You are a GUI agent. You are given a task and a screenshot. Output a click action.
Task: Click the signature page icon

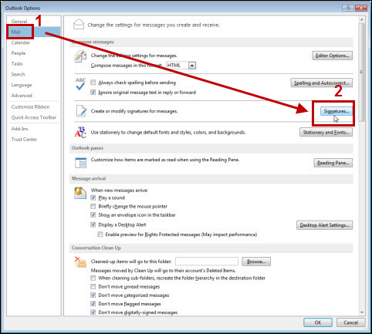point(81,111)
